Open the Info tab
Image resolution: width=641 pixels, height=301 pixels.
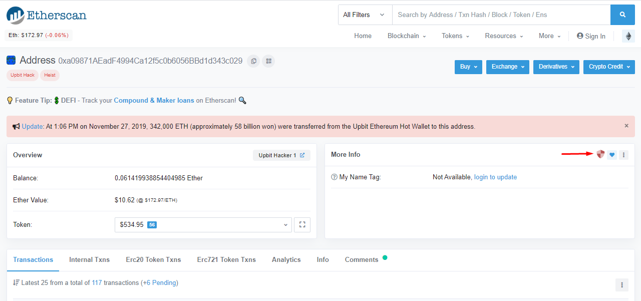pyautogui.click(x=323, y=259)
